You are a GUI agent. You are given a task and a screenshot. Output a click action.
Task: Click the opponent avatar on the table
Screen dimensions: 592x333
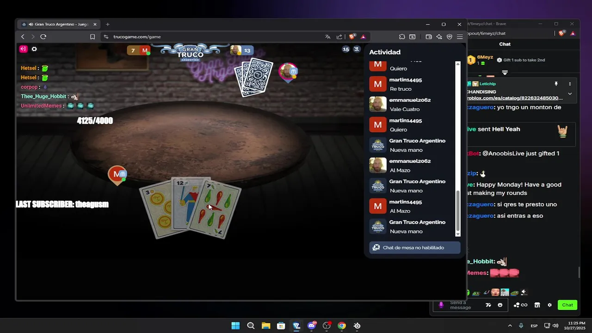tap(288, 72)
